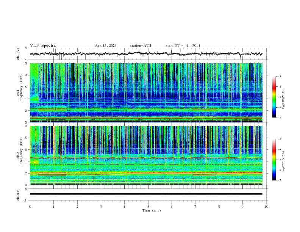
Task: Click the "VLF Spectra" title text
Action: (43, 45)
